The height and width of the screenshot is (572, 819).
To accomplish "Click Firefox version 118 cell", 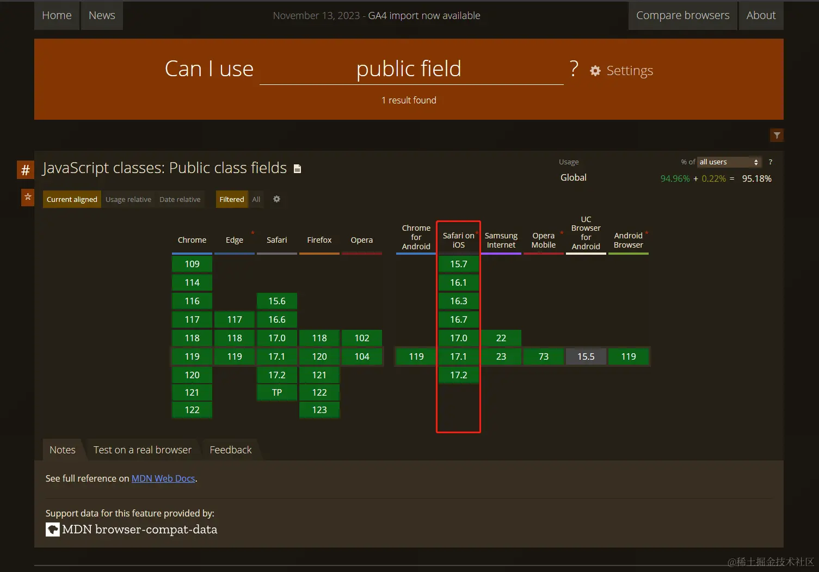I will (x=319, y=338).
